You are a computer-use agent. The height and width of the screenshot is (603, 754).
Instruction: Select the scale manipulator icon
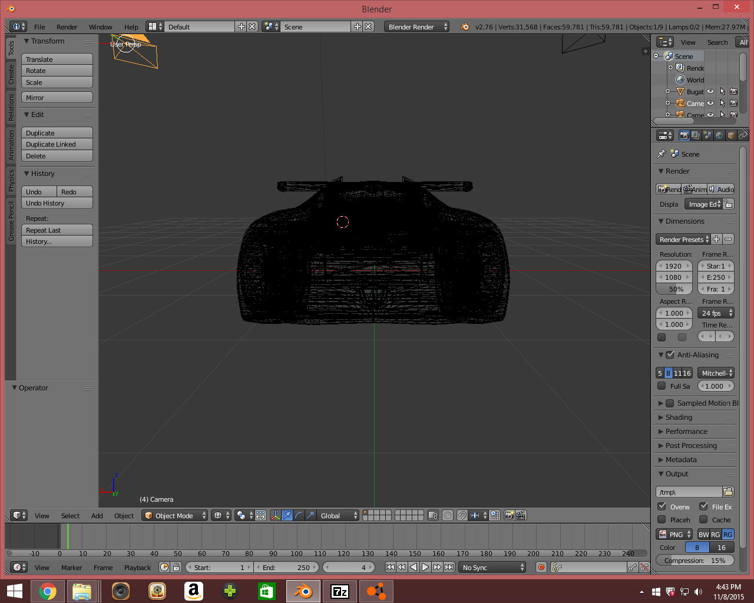point(310,515)
